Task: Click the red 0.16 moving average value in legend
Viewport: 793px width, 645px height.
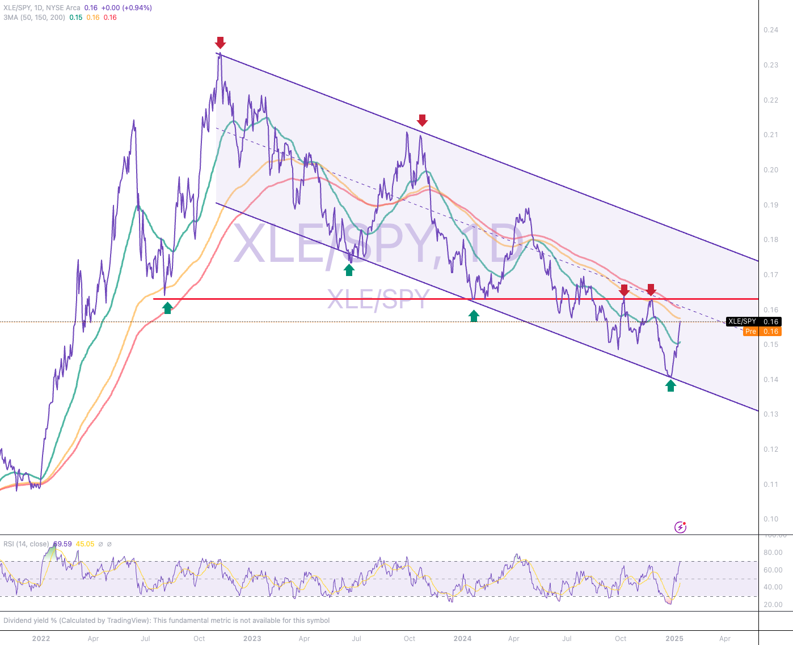Action: (110, 18)
